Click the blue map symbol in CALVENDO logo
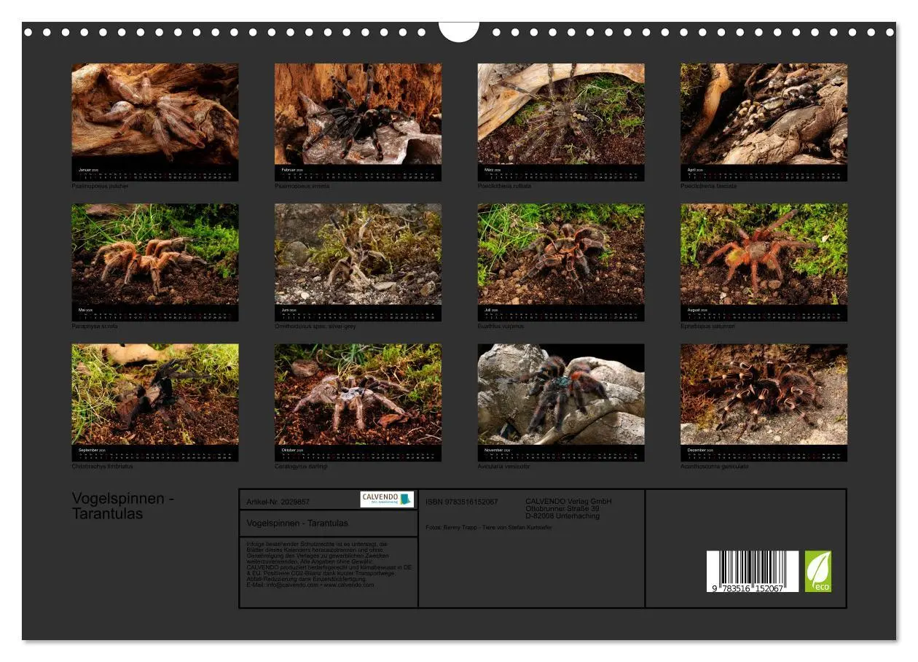The image size is (918, 662). point(406,499)
